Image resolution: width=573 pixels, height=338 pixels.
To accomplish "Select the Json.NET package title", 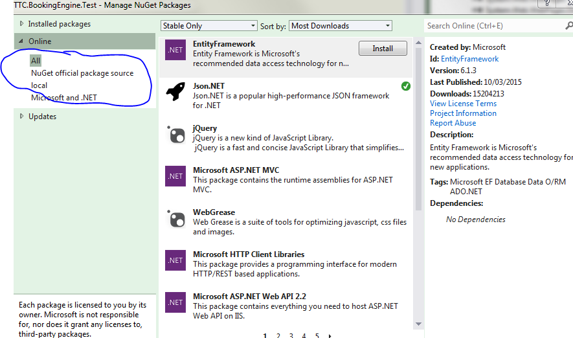I will tap(208, 86).
